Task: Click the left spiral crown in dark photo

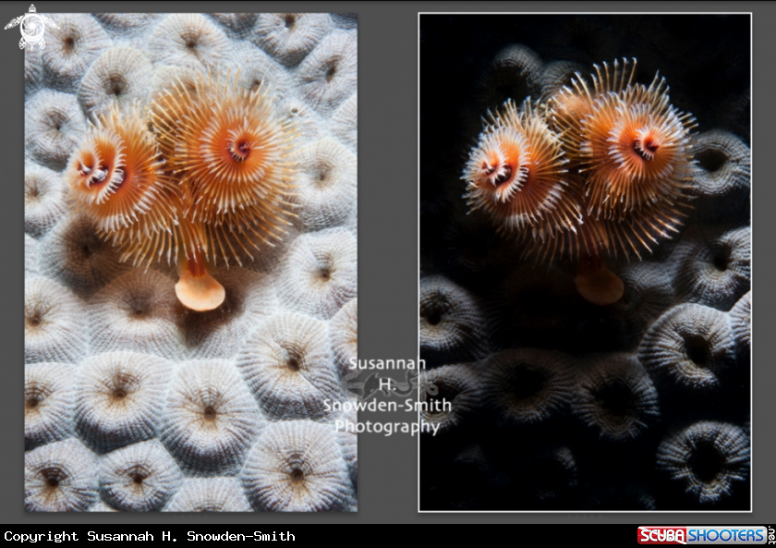Action: coord(503,171)
